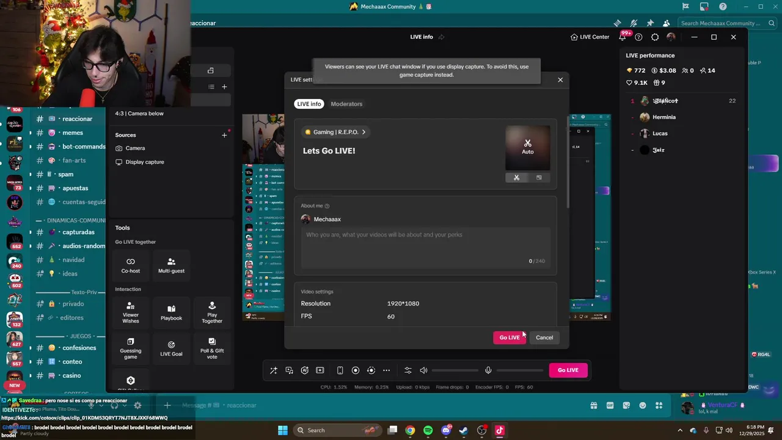Click the About me description text field
The width and height of the screenshot is (782, 440).
(x=425, y=248)
